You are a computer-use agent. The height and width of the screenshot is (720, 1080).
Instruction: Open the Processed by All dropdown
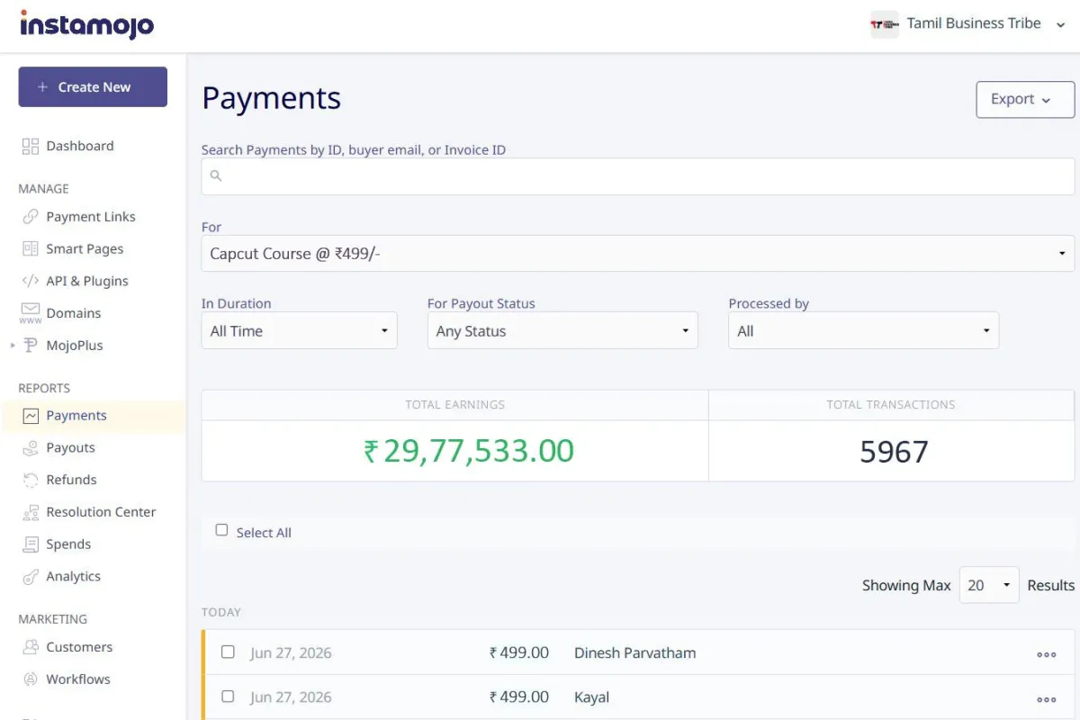pos(864,331)
